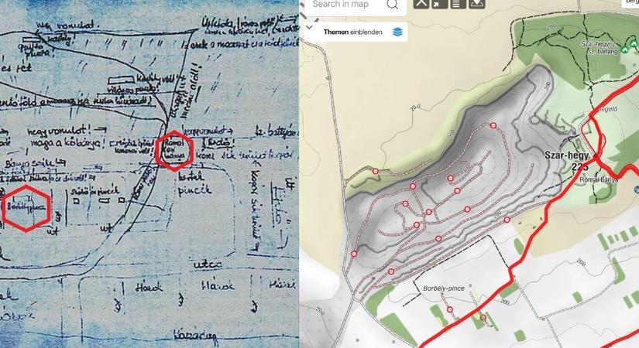The height and width of the screenshot is (348, 639).
Task: Click the arrow share toolbar icon
Action: 440,4
